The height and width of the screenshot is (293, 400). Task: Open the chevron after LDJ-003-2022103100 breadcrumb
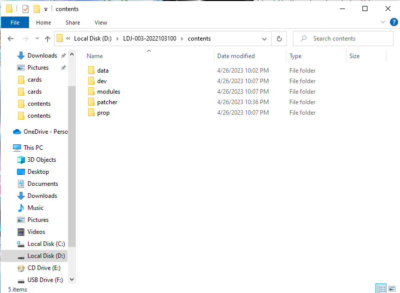point(182,39)
